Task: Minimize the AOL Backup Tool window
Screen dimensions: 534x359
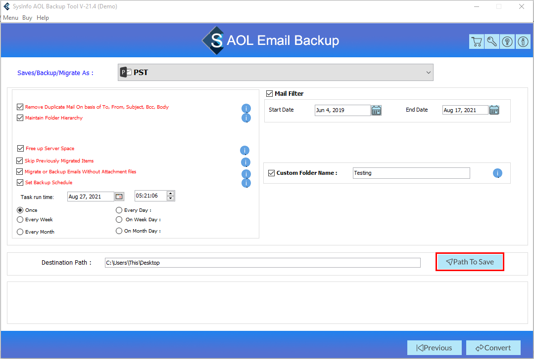Action: (x=477, y=6)
